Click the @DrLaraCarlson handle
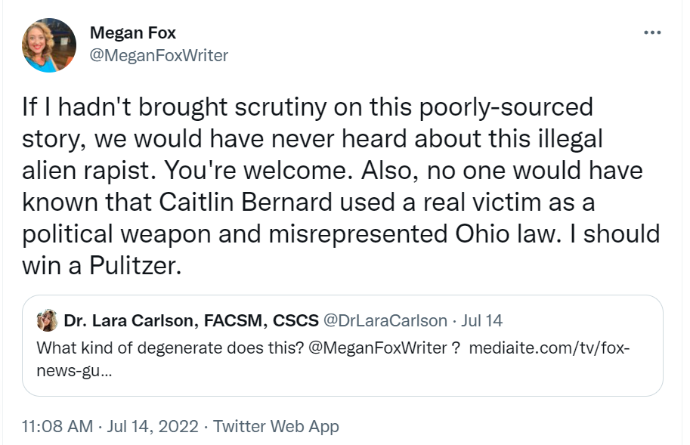Viewport: 690px width, 445px height. click(385, 320)
